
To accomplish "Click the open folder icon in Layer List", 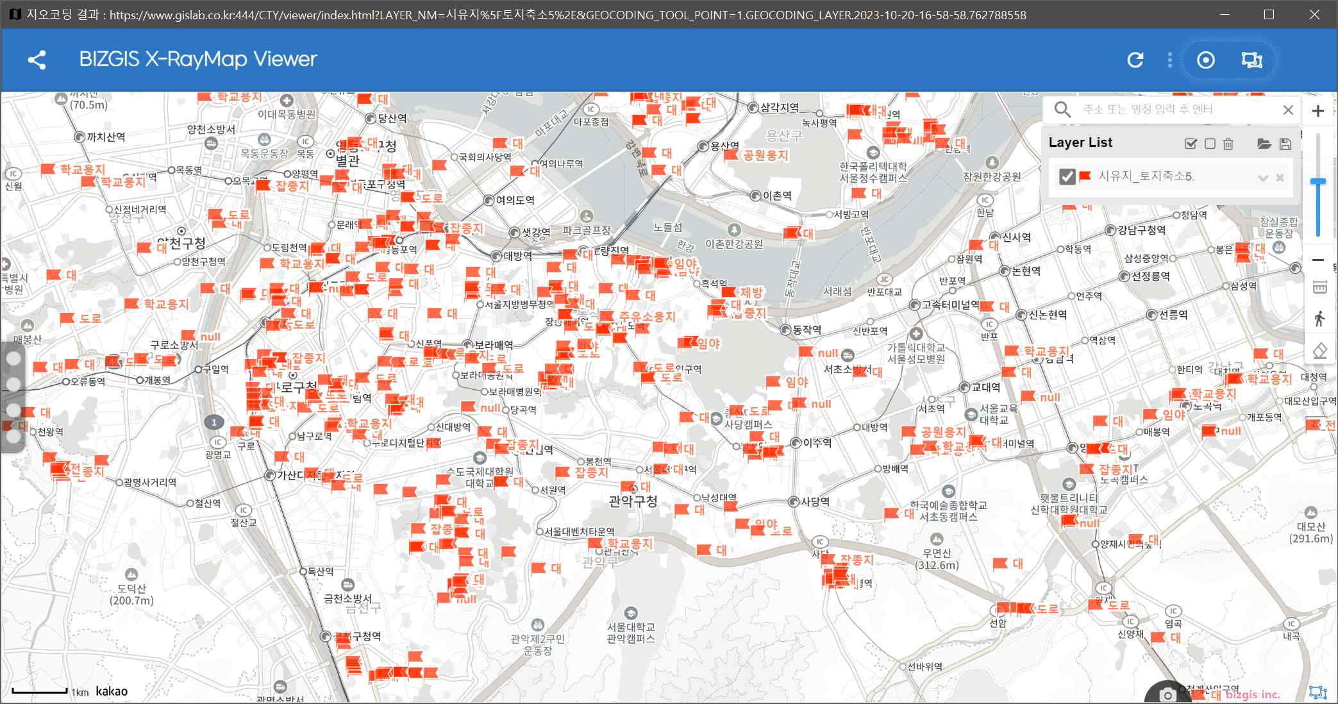I will 1264,144.
